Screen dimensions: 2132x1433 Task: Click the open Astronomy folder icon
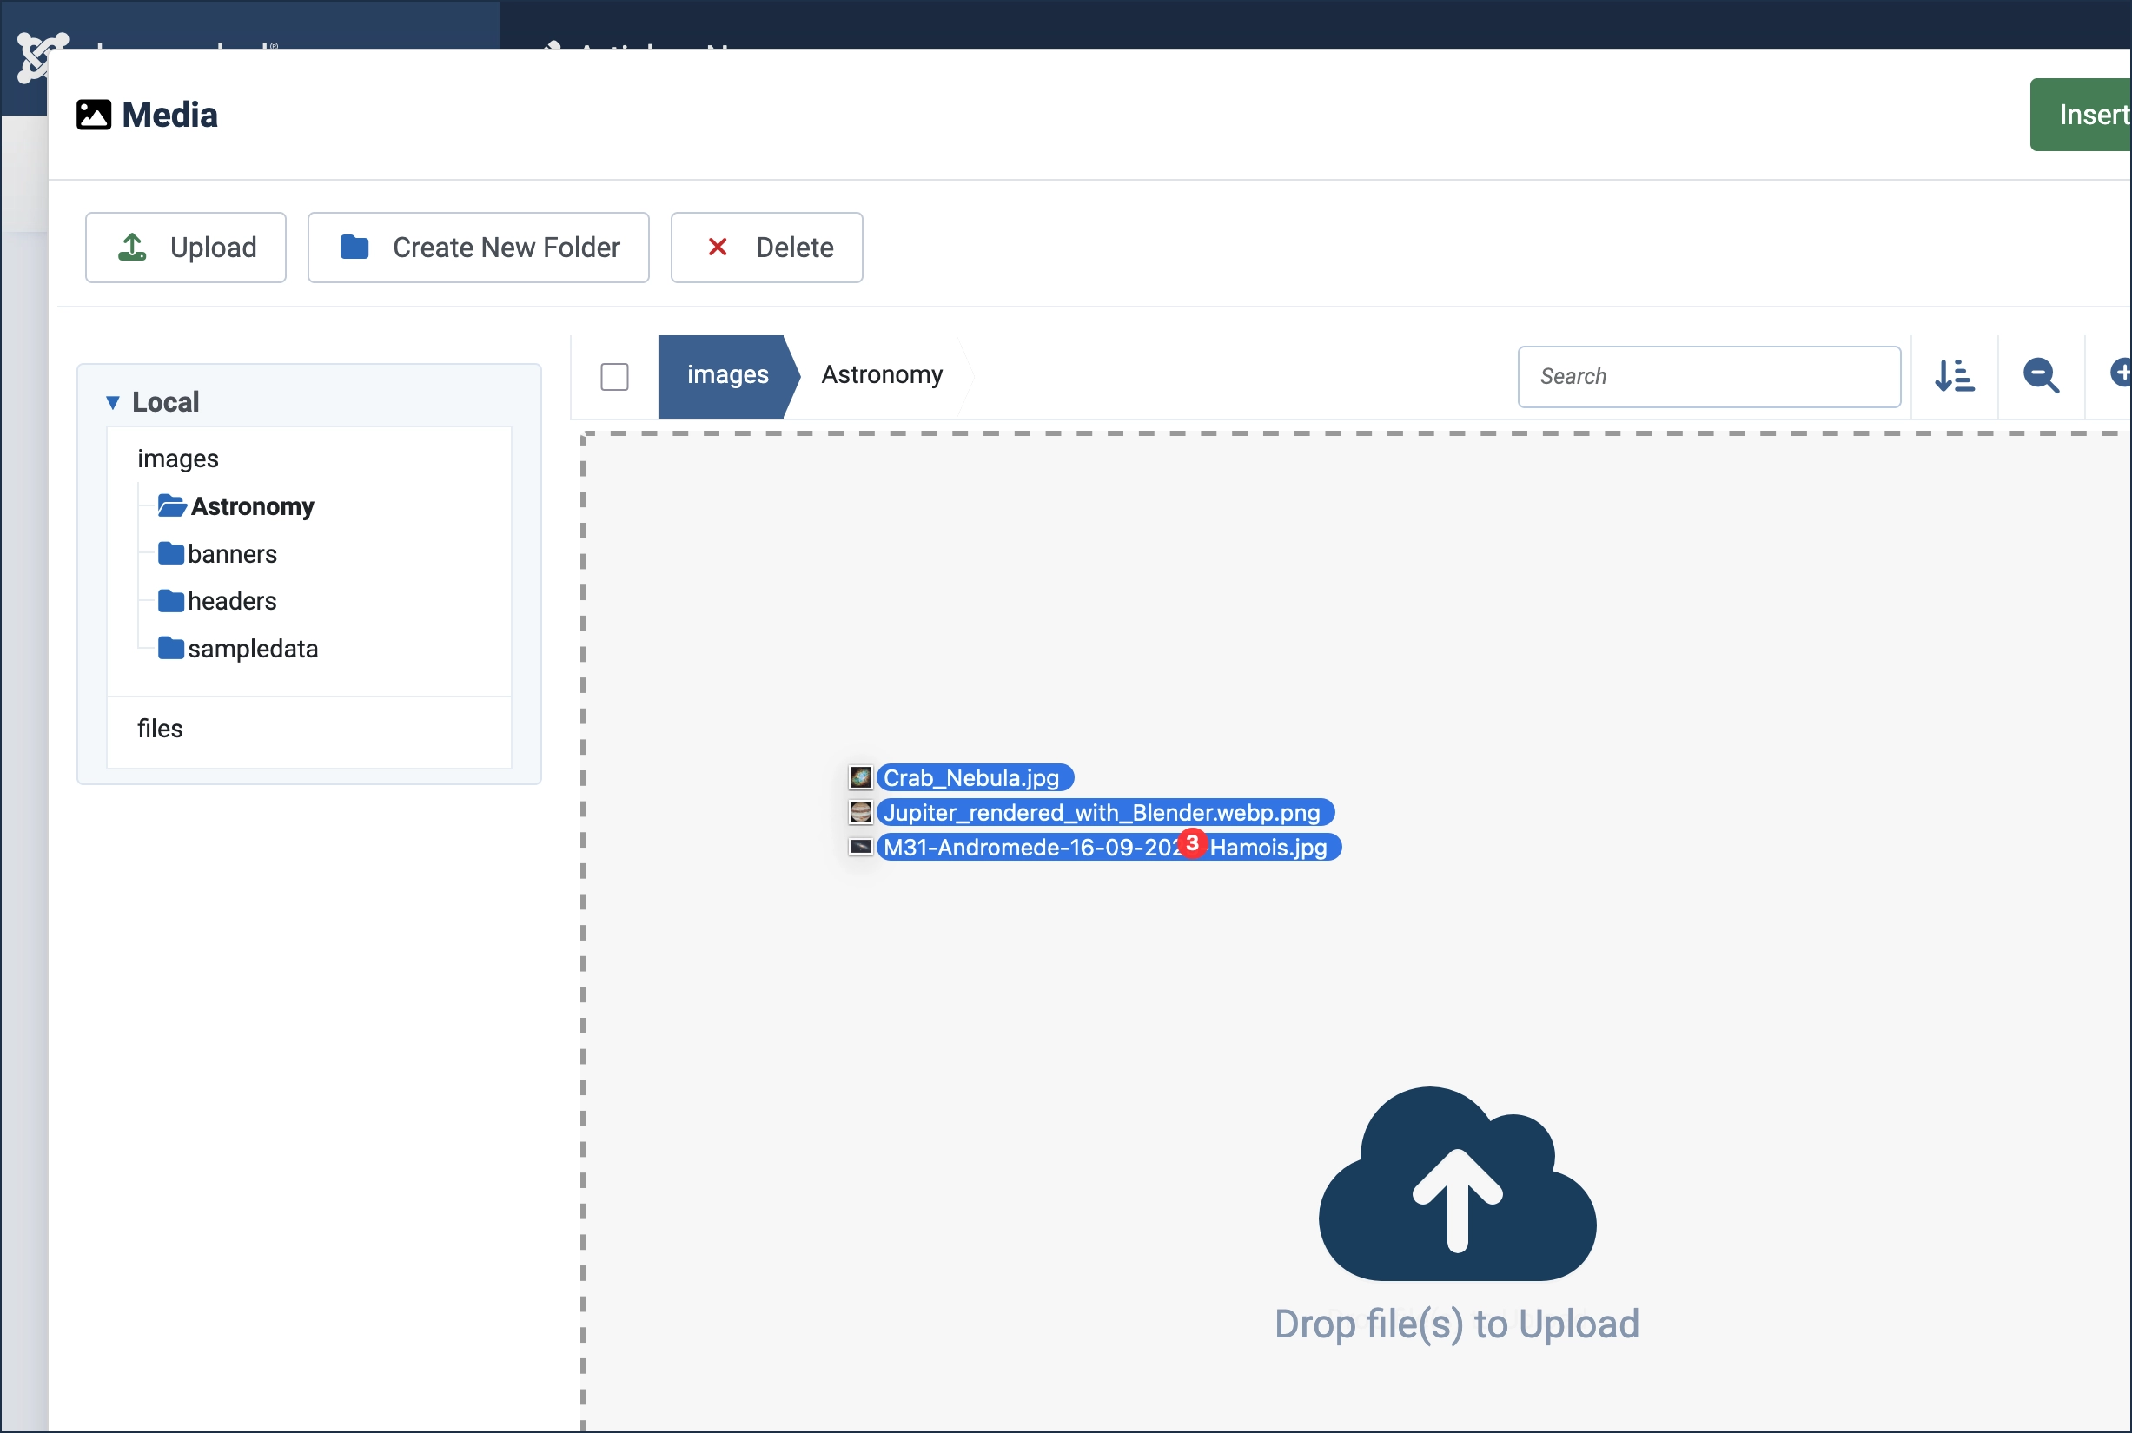pos(171,506)
